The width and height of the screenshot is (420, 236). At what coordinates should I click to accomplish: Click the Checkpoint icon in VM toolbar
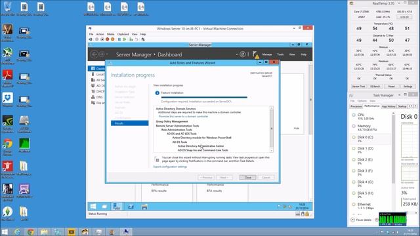pyautogui.click(x=131, y=39)
